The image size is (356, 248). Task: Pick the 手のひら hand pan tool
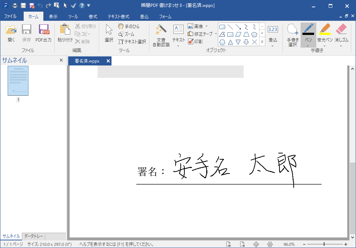coord(129,27)
